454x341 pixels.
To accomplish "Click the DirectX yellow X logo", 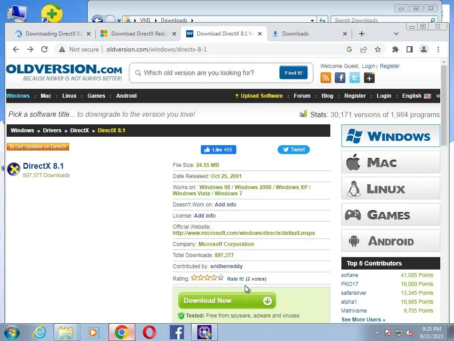I will click(14, 169).
